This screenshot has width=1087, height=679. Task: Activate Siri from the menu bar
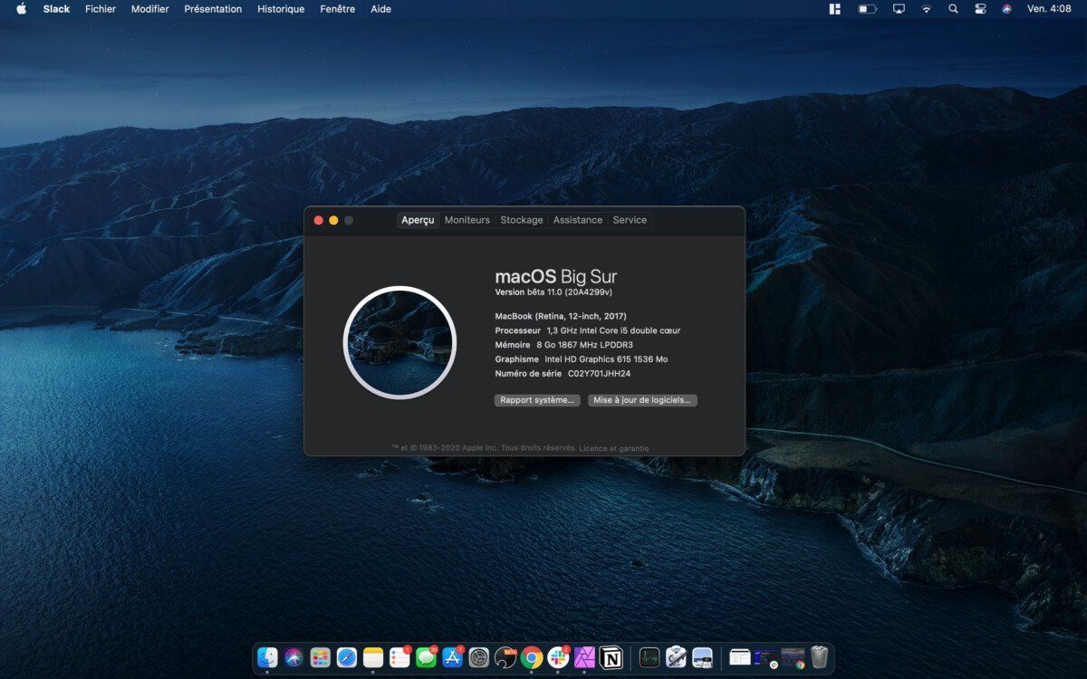(x=1006, y=8)
